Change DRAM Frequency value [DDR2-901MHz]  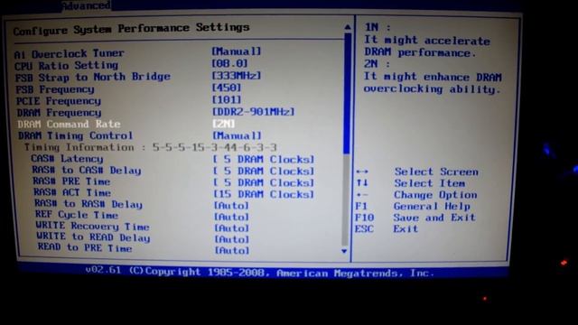click(253, 112)
